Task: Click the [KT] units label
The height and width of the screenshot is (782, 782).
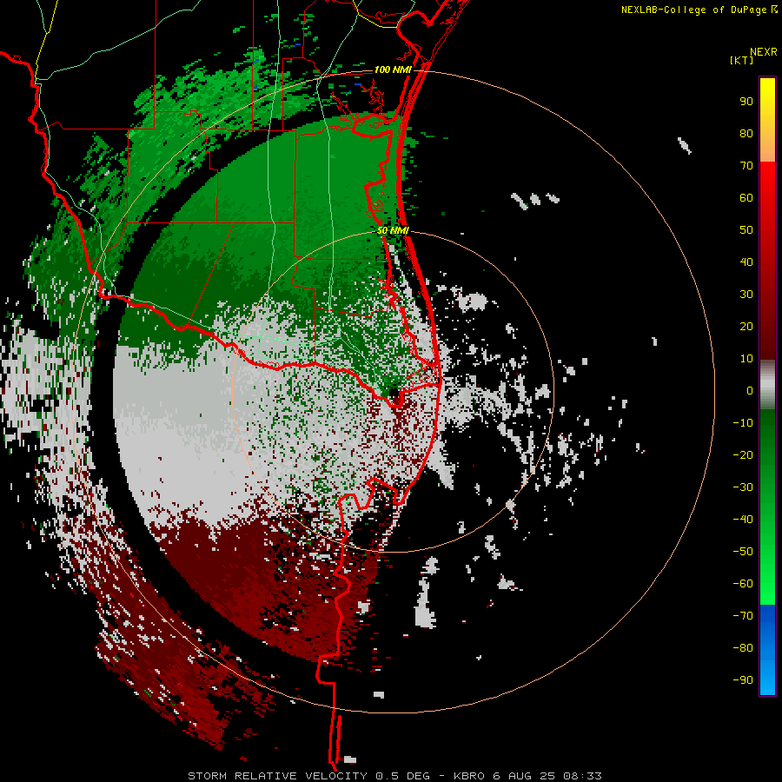Action: click(x=741, y=60)
